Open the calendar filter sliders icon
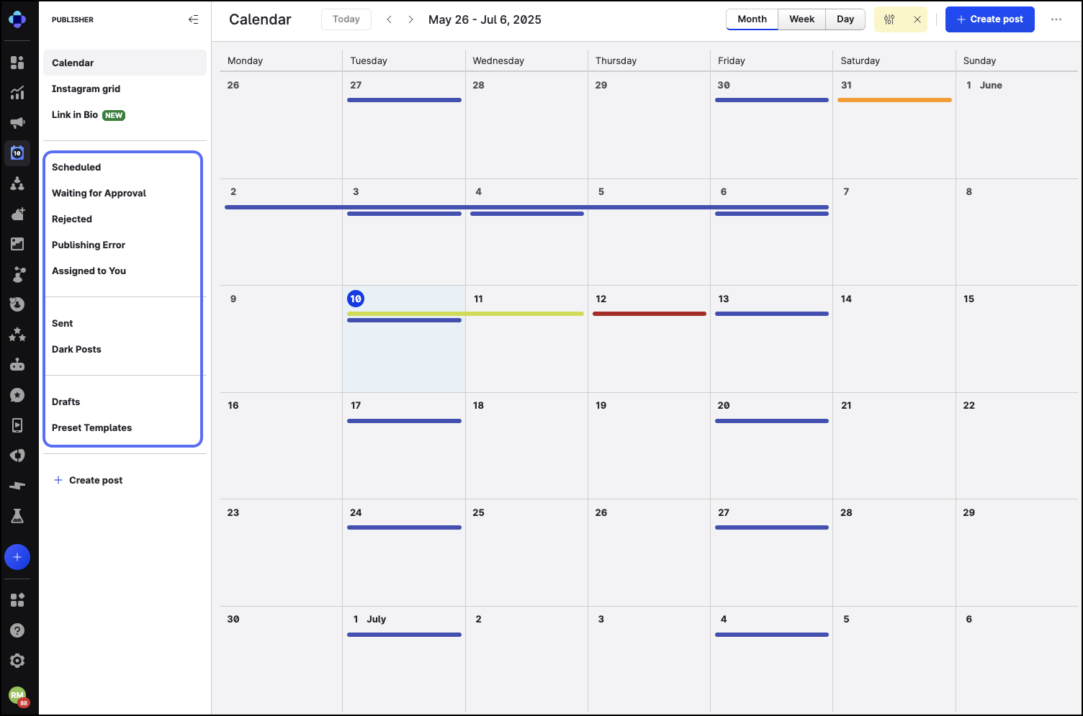 [x=889, y=19]
